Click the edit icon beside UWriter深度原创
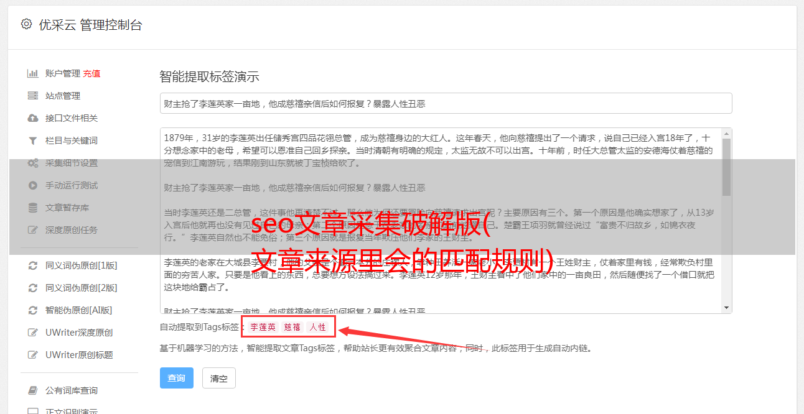804x414 pixels. pos(33,333)
